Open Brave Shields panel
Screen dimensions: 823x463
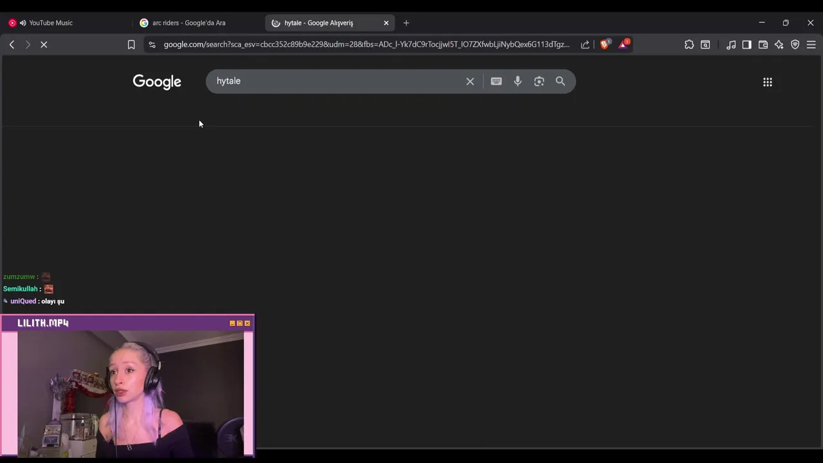coord(604,44)
